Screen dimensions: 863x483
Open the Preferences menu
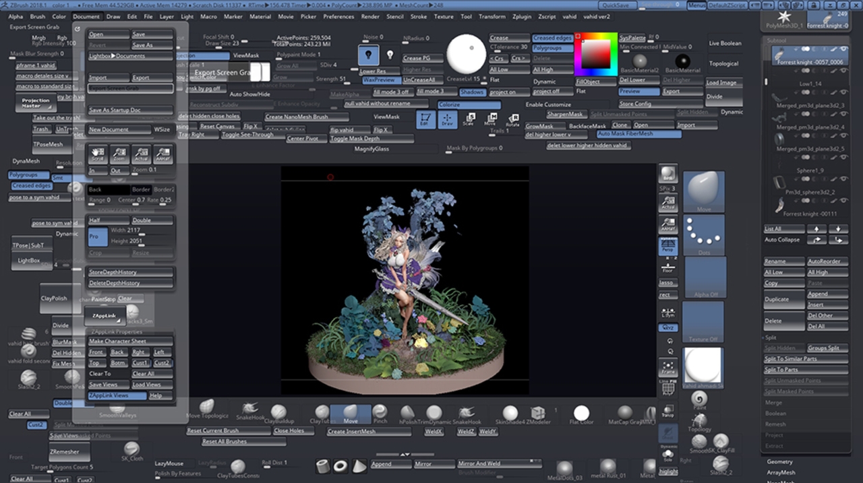[x=338, y=16]
